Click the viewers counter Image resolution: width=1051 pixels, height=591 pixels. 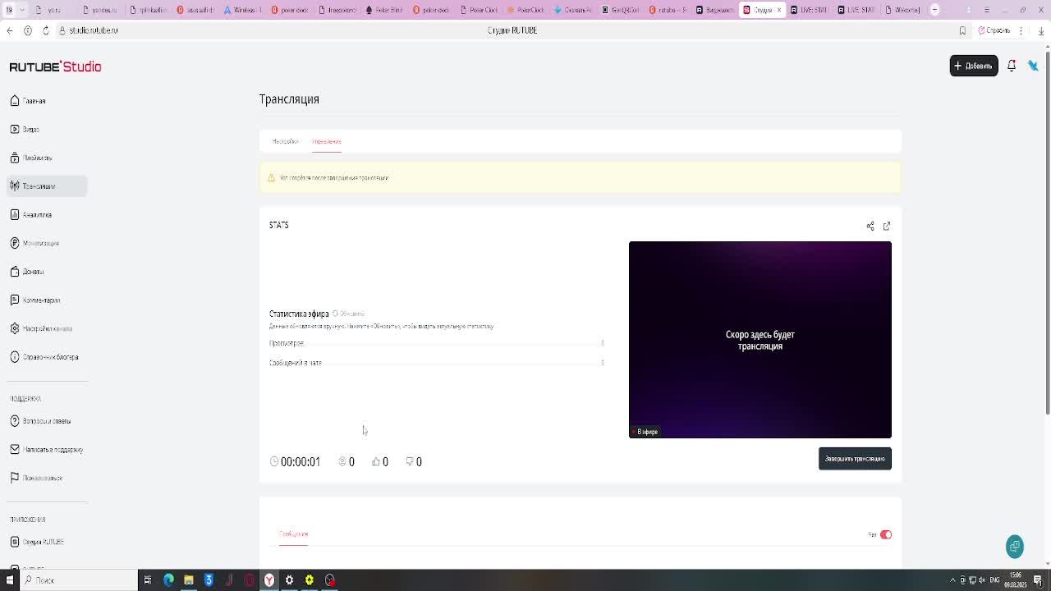click(347, 462)
